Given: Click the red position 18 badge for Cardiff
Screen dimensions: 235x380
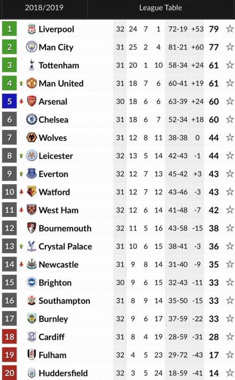Looking at the screenshot, I should [9, 337].
